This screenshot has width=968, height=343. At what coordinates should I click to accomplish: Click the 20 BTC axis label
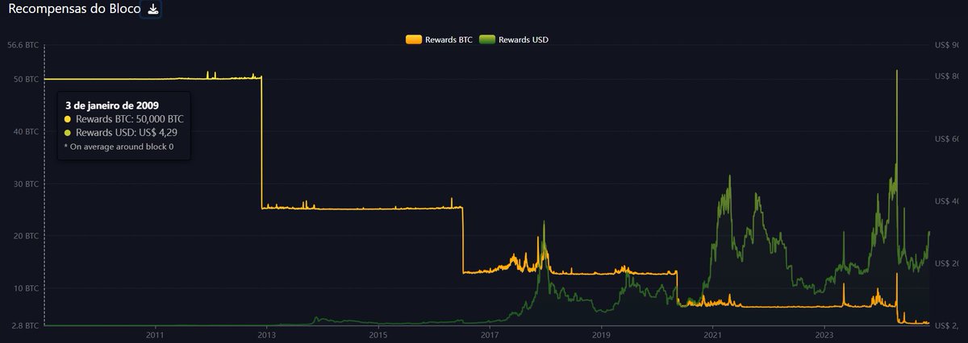pyautogui.click(x=26, y=236)
